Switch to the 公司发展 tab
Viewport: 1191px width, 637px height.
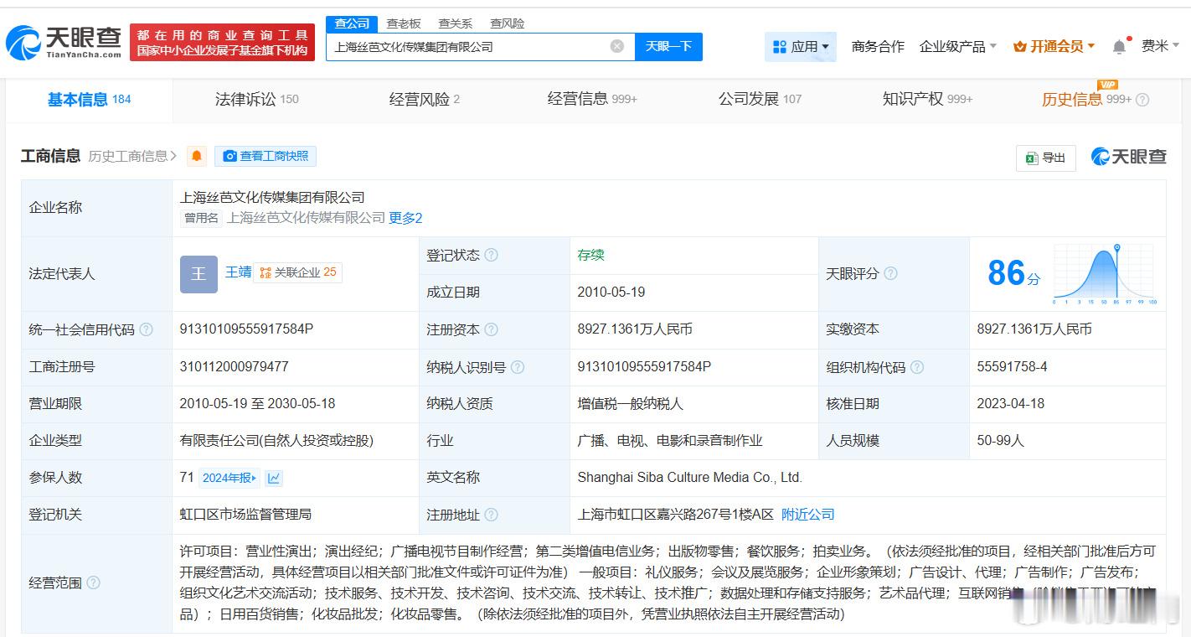tap(760, 100)
